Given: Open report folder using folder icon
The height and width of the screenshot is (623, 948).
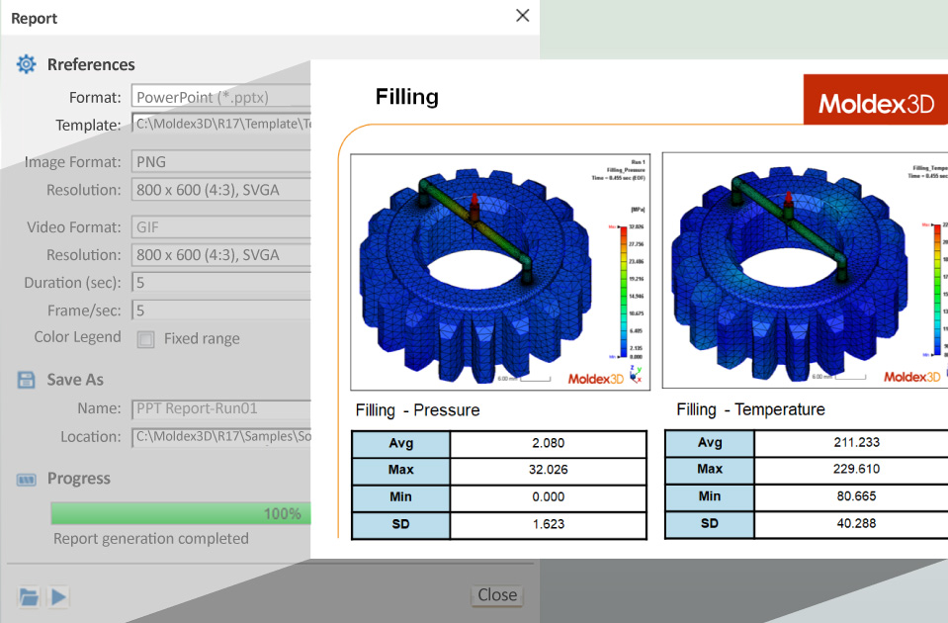Looking at the screenshot, I should (29, 596).
